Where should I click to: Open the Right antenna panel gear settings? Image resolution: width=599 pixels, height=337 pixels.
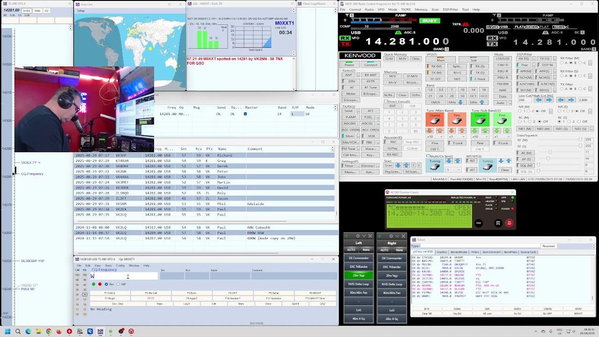tap(391, 236)
